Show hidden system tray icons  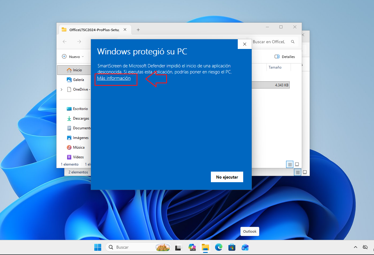point(356,247)
